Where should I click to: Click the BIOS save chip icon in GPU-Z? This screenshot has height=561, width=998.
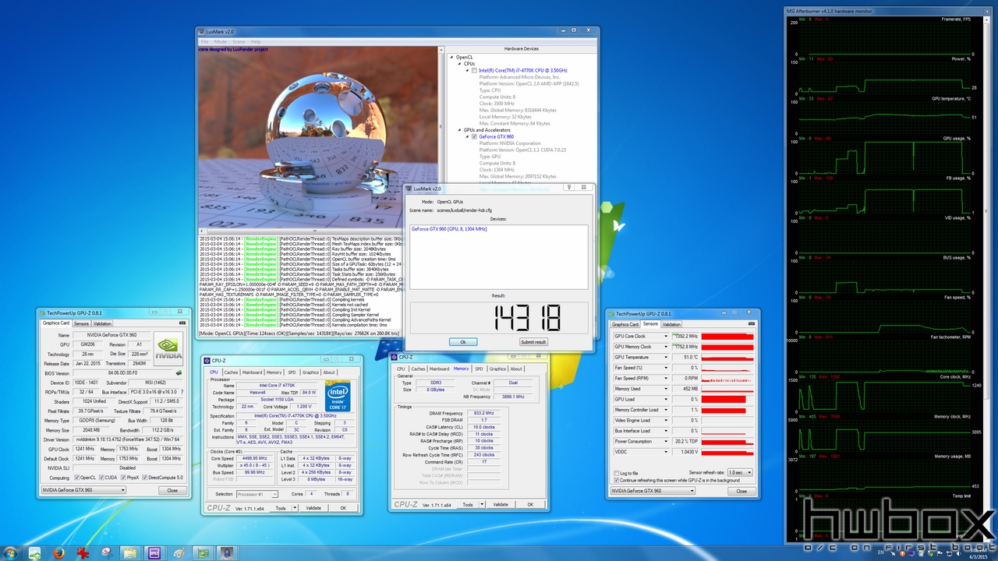[179, 372]
